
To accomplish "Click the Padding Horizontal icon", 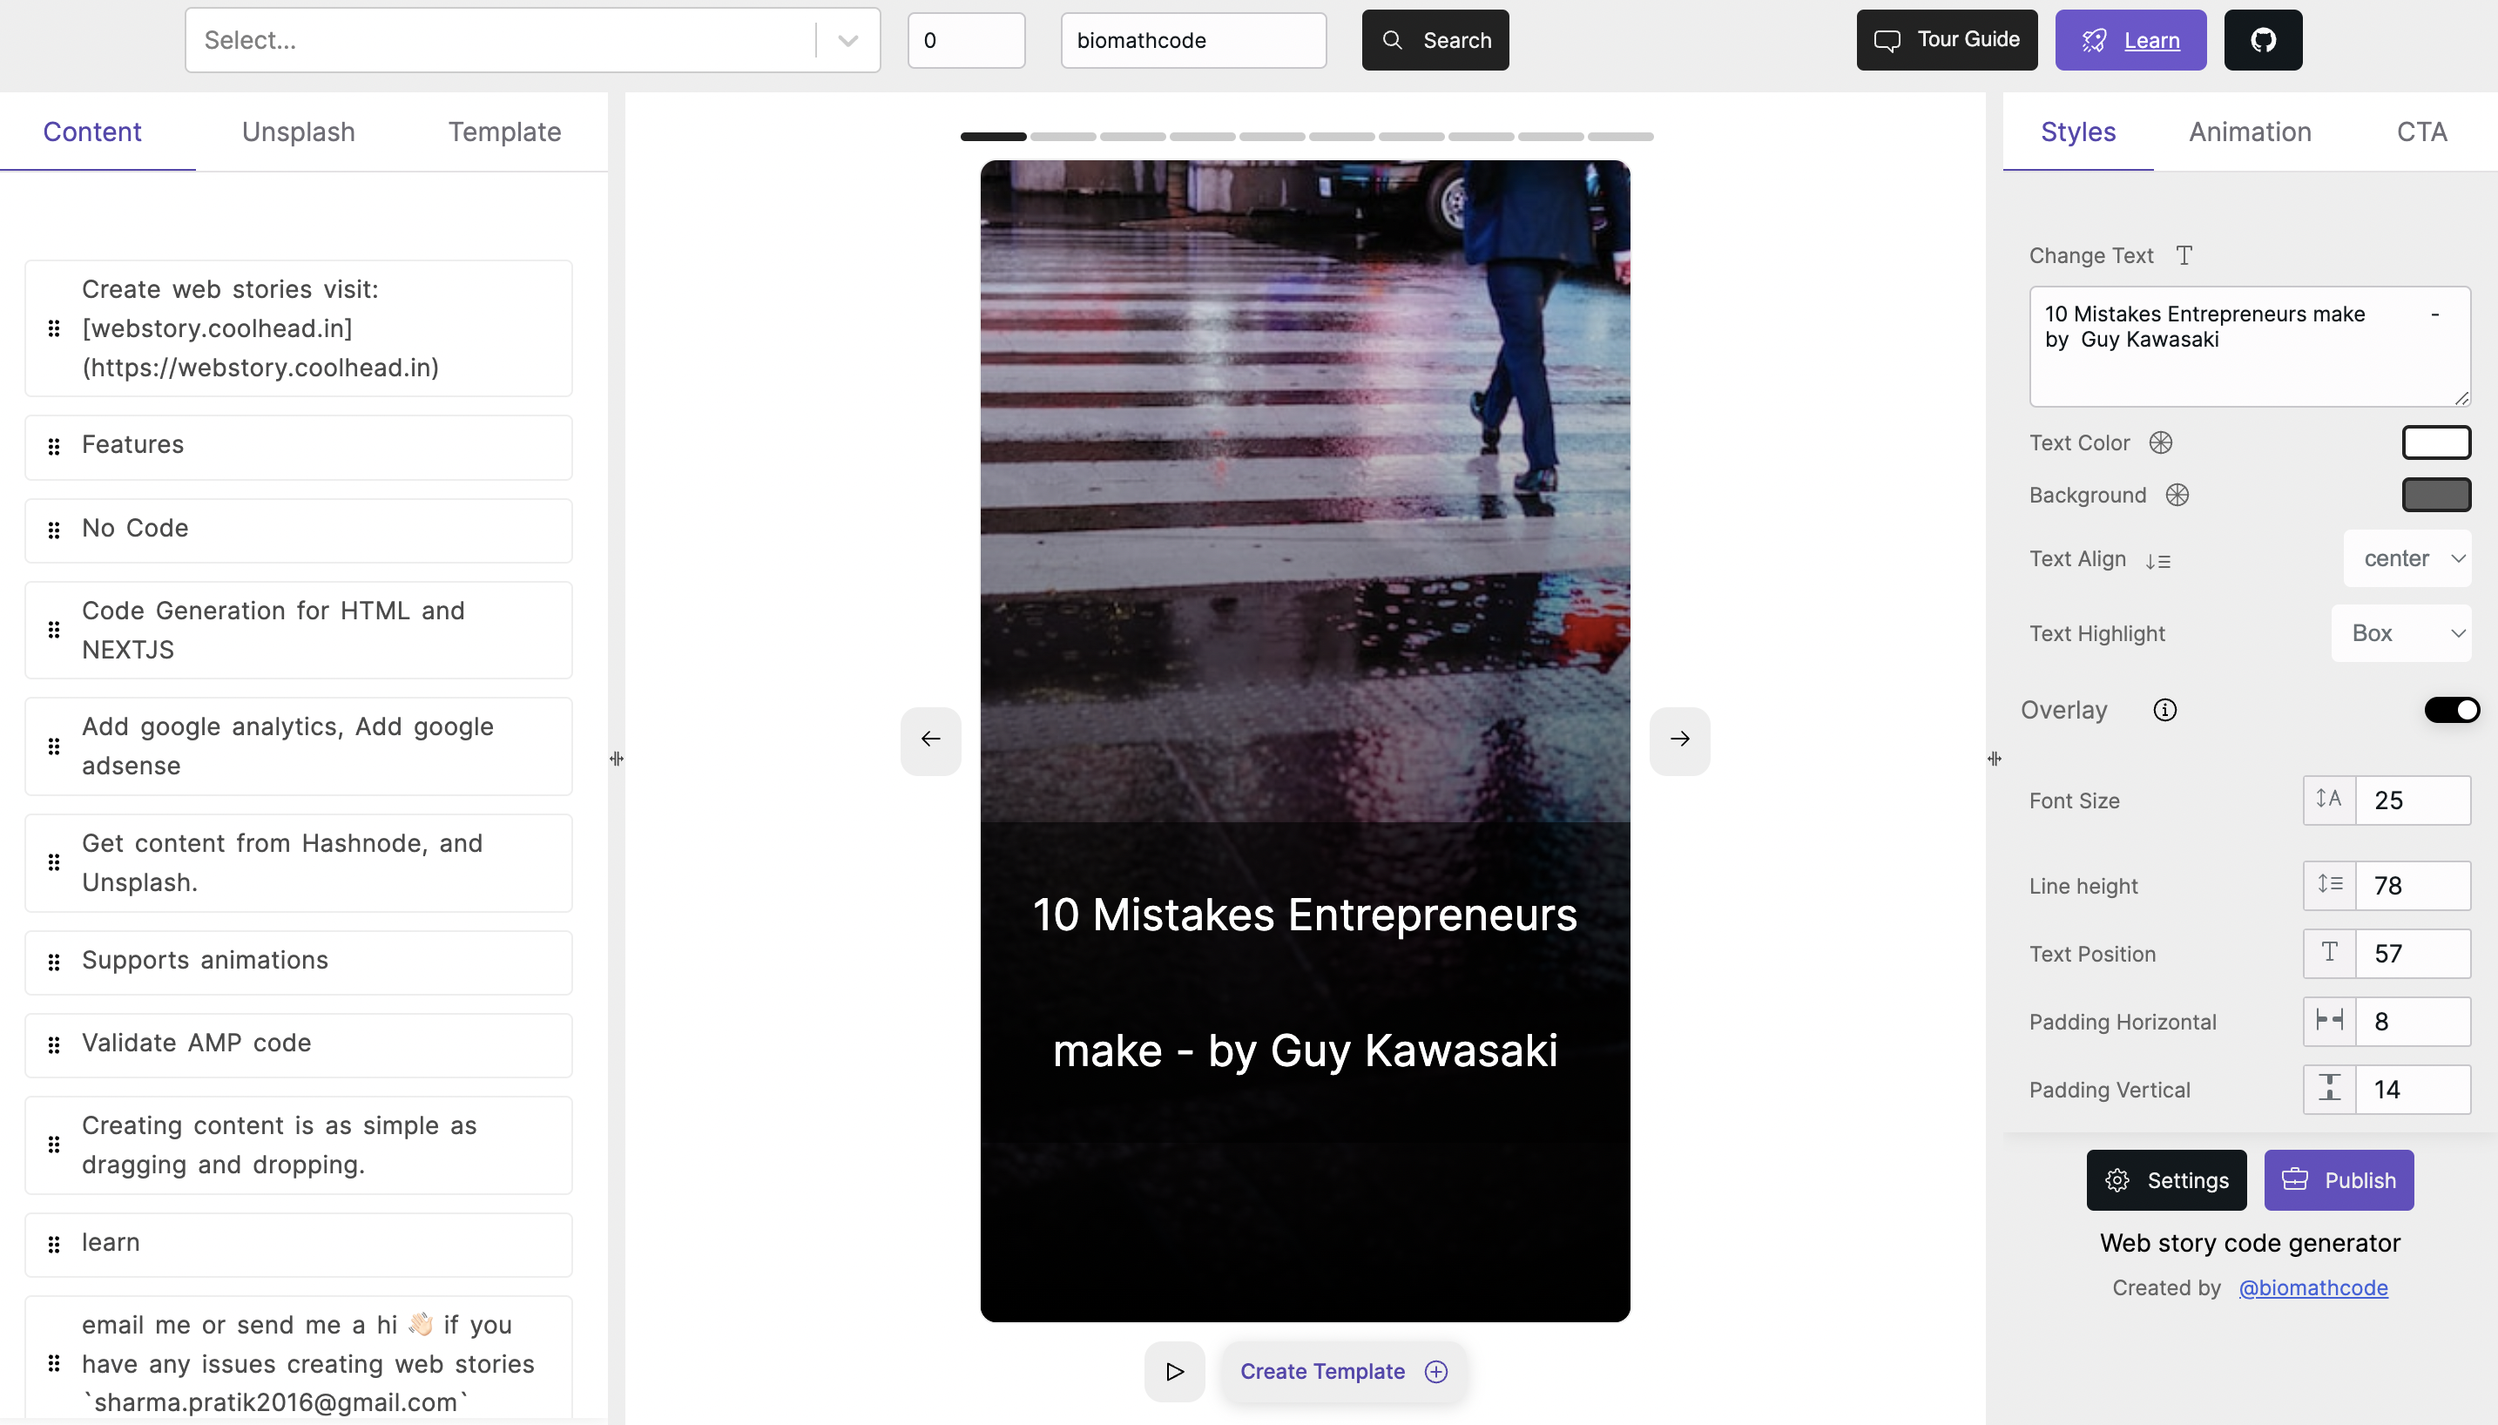I will click(2329, 1021).
